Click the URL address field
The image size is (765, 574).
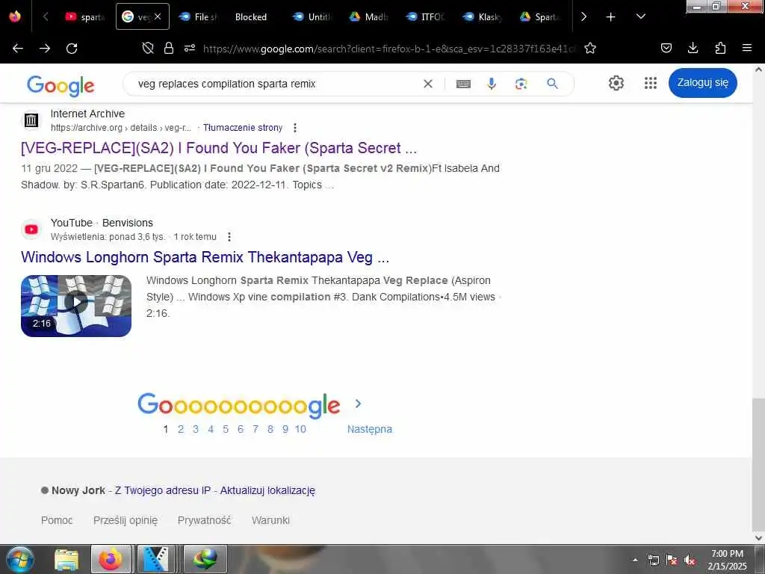coord(389,49)
